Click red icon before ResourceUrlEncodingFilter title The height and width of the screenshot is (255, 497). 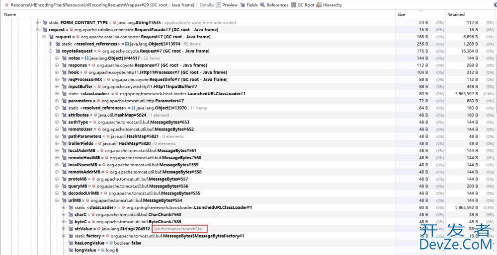click(6, 5)
